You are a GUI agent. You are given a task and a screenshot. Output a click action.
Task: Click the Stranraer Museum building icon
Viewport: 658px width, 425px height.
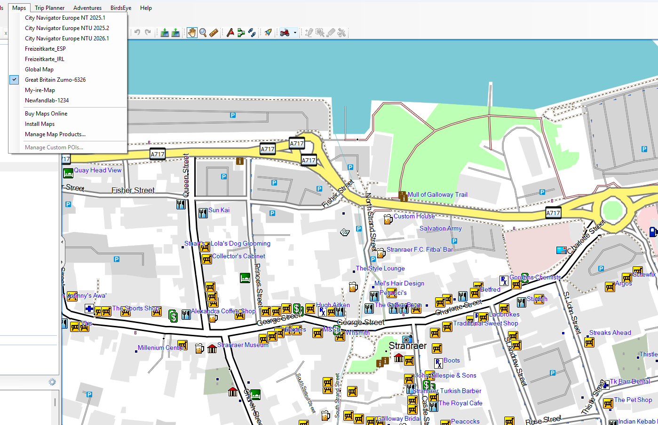click(212, 349)
